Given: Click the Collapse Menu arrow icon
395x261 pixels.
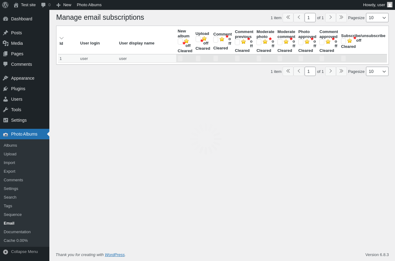Looking at the screenshot, I should coord(6,252).
